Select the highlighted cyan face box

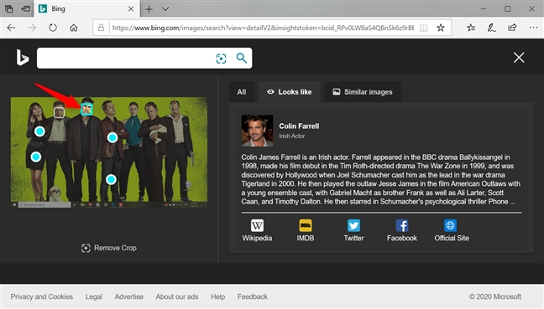point(86,109)
